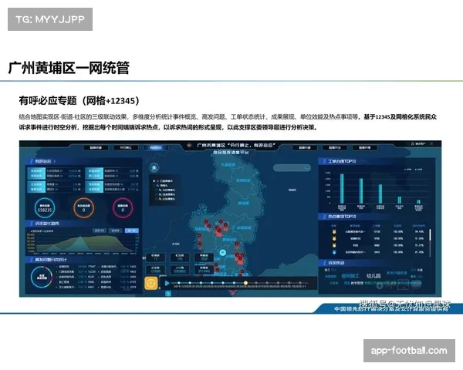This screenshot has height=370, width=463.
Task: Click the menu icon at the far right of the header
Action: click(431, 143)
